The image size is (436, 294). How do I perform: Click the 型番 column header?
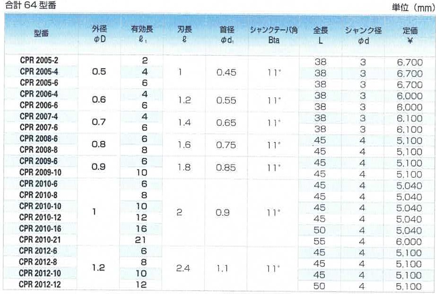tap(41, 35)
